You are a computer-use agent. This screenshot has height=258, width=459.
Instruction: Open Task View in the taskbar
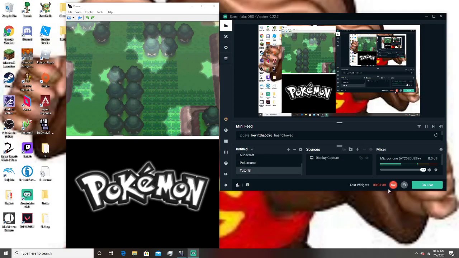[x=111, y=253]
